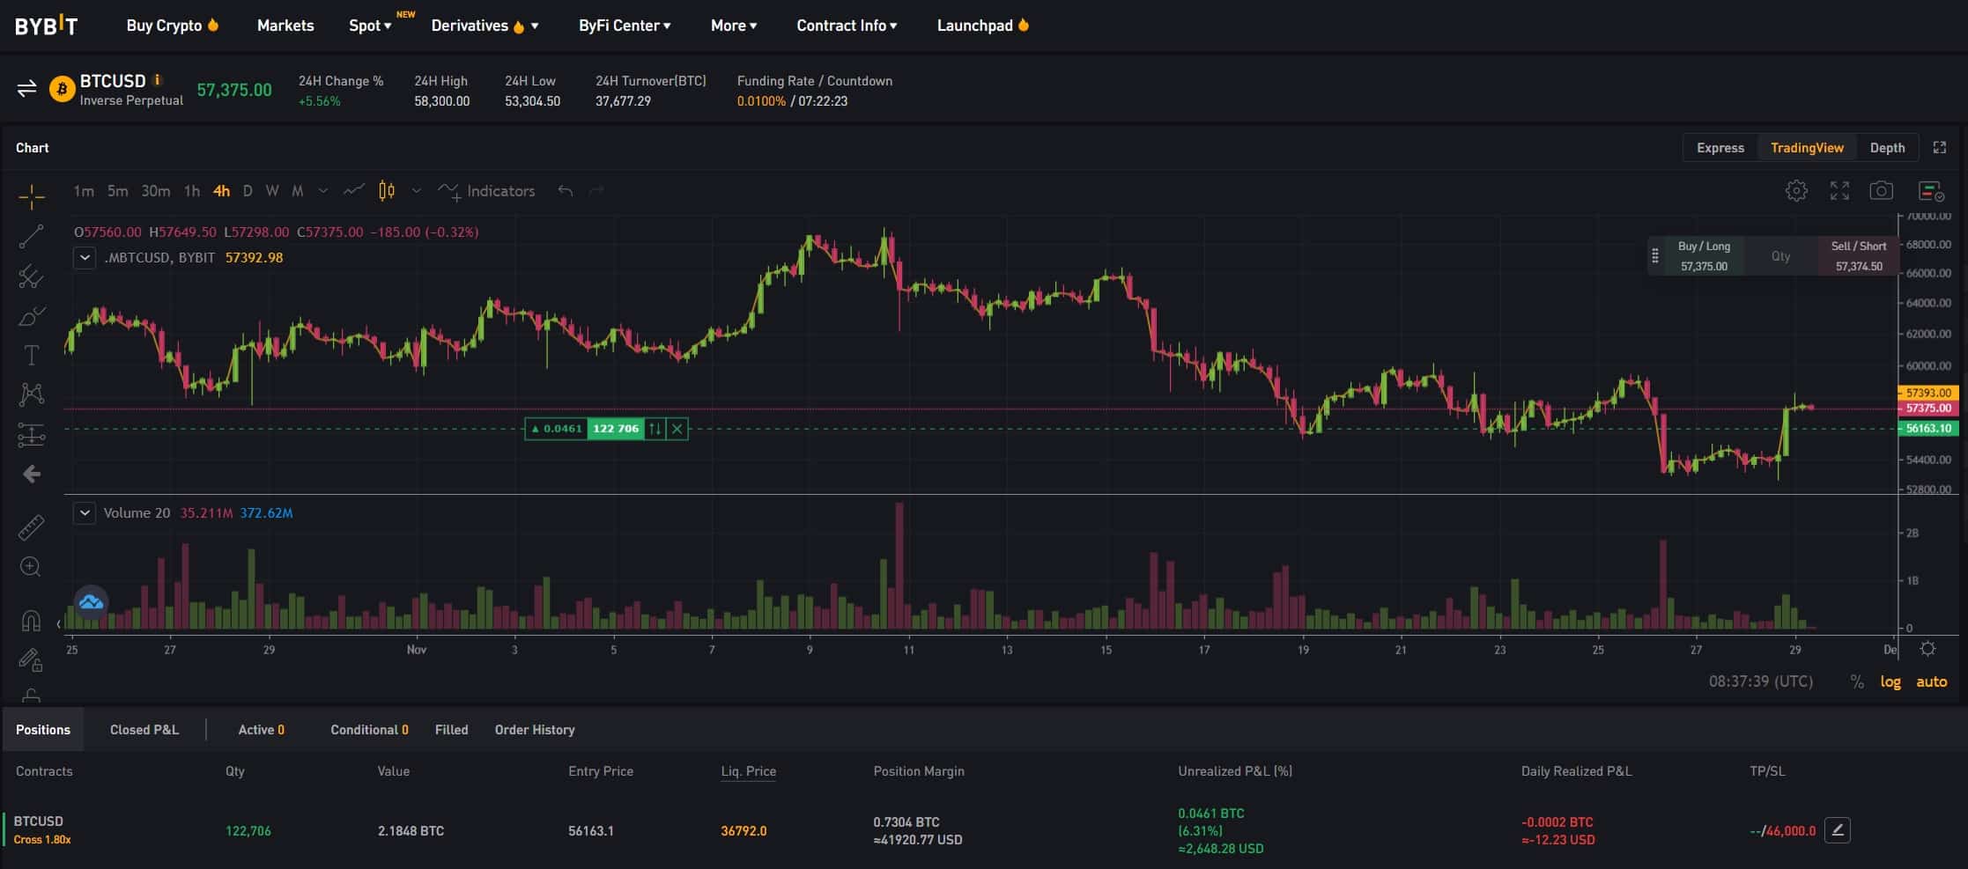Go to Buy Crypto page
The width and height of the screenshot is (1968, 869).
click(172, 26)
